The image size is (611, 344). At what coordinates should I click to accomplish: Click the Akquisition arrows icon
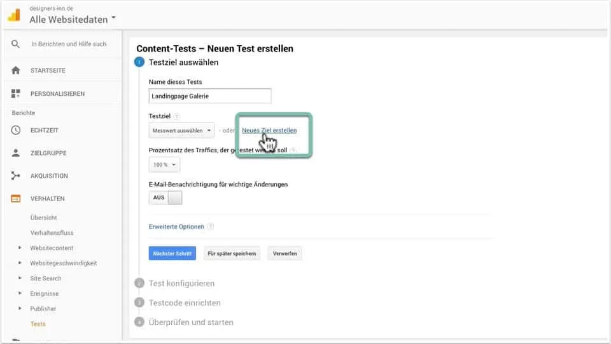click(16, 176)
